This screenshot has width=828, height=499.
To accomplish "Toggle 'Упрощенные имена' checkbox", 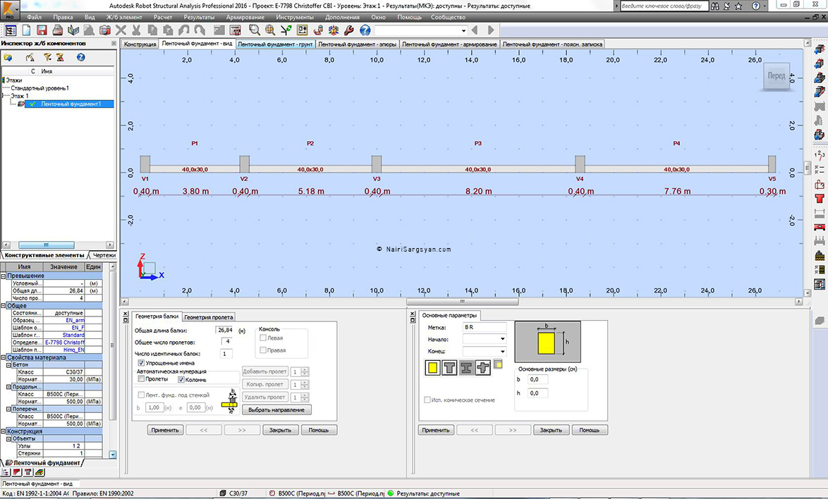I will point(141,363).
